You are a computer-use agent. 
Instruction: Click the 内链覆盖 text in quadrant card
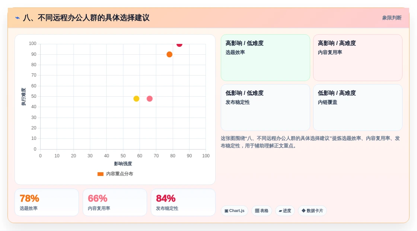(x=327, y=102)
